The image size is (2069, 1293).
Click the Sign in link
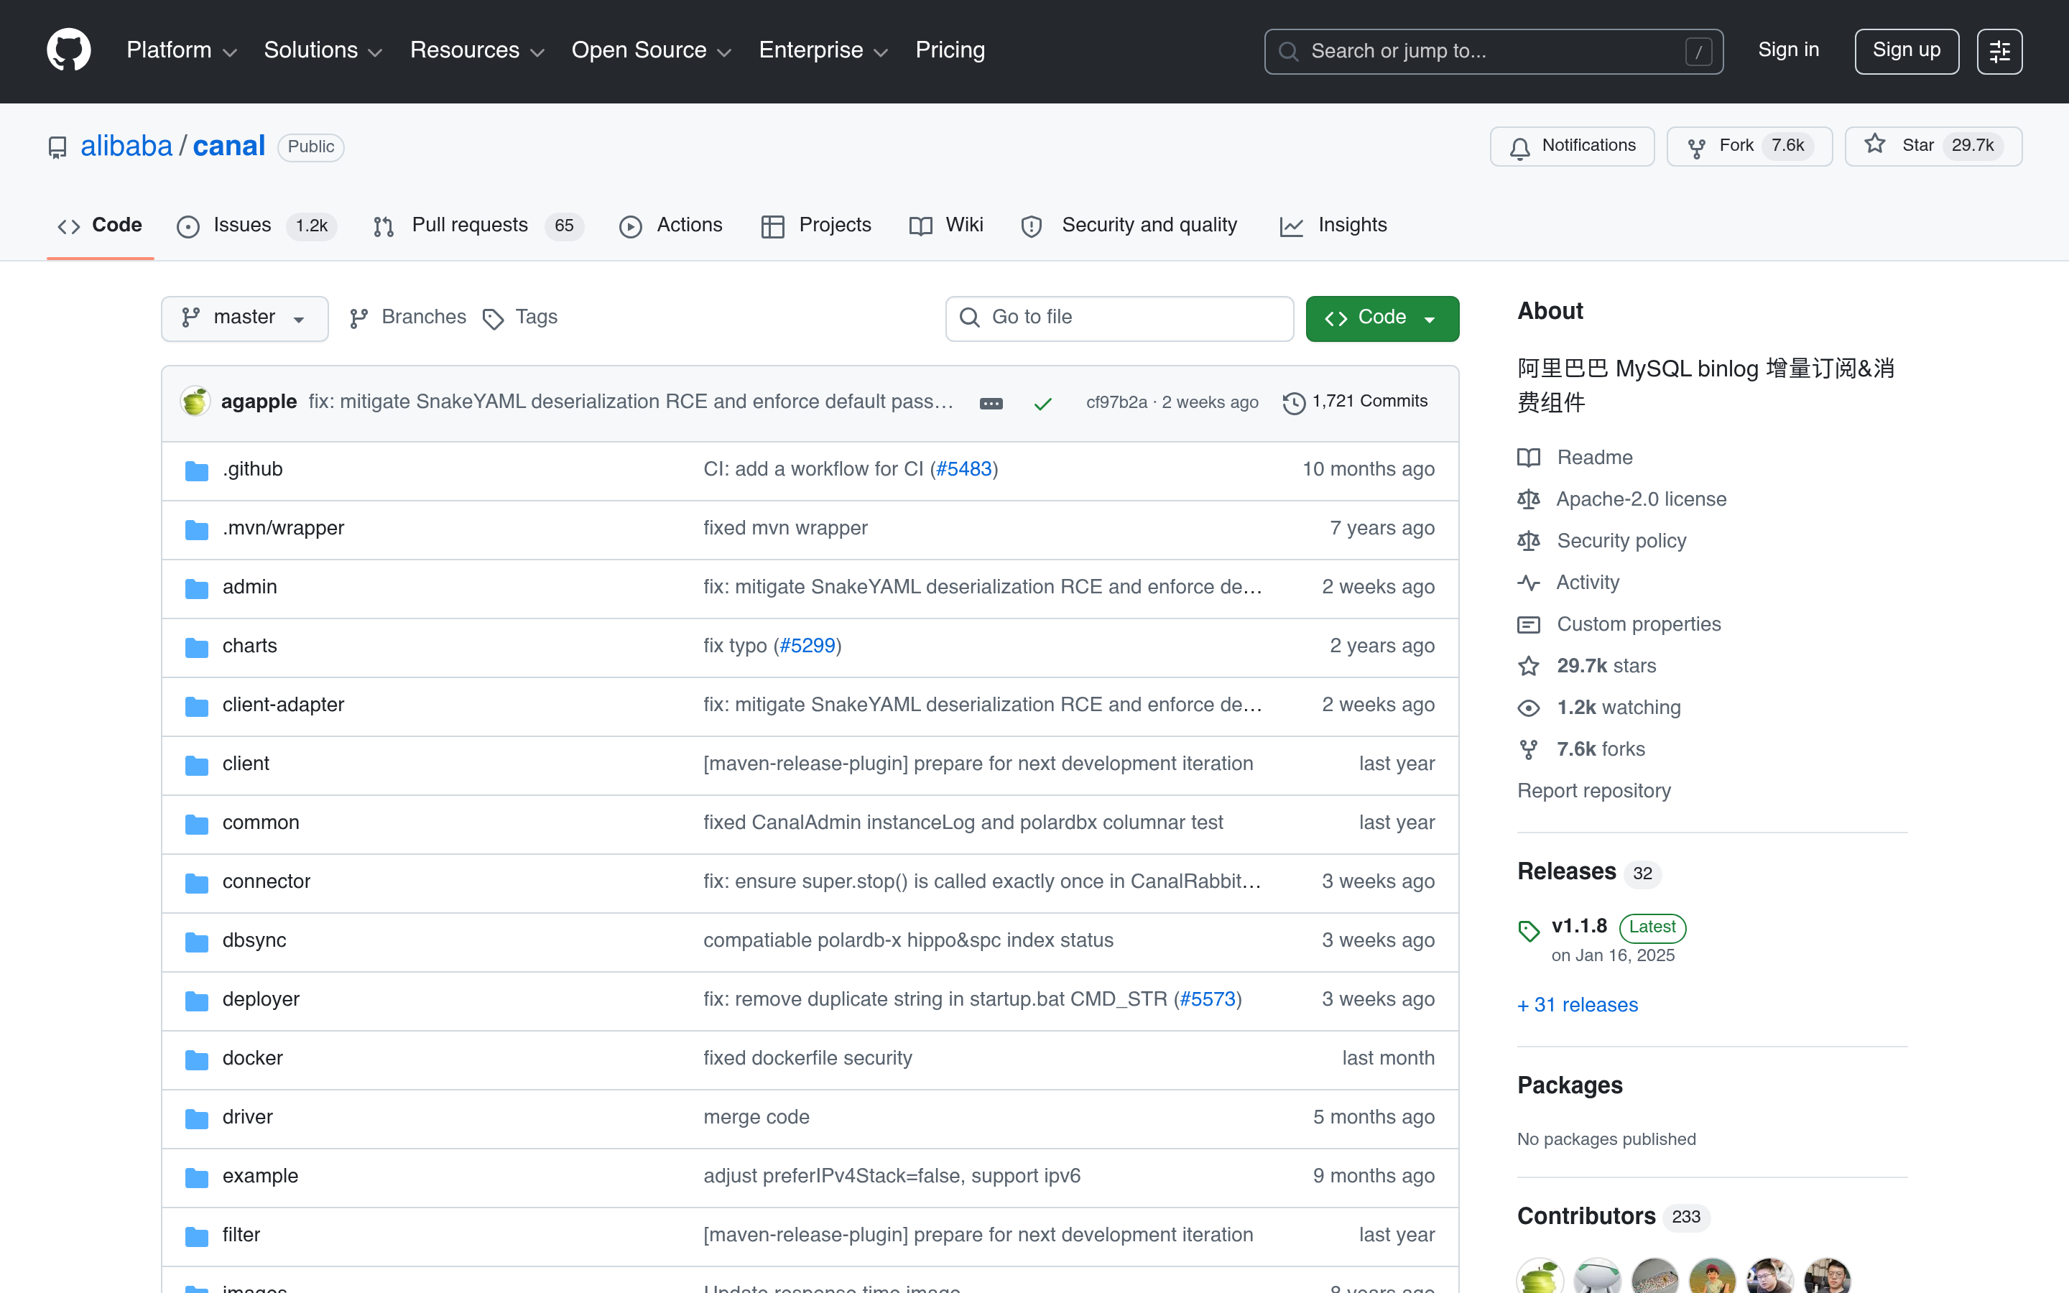[x=1787, y=50]
